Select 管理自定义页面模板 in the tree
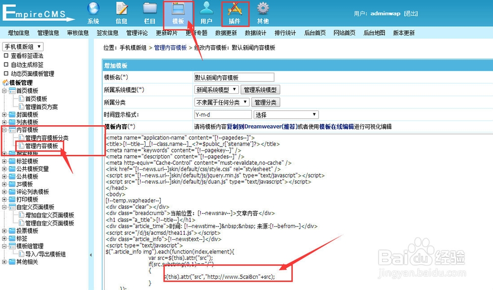 coord(50,223)
